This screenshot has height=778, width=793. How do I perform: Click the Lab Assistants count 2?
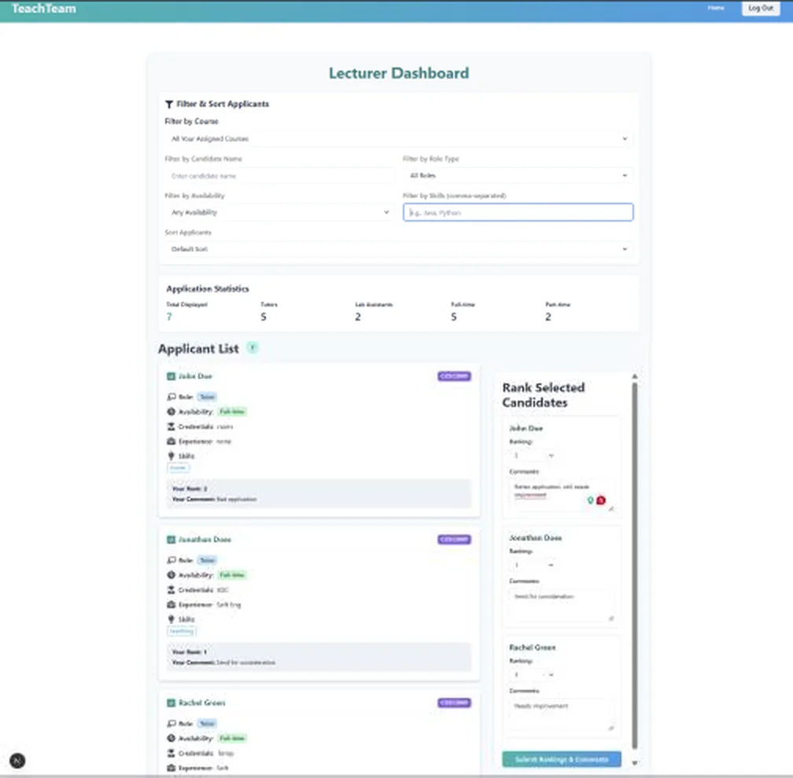click(358, 317)
